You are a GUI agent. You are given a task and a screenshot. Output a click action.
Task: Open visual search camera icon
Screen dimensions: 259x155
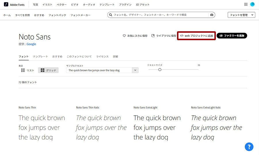pyautogui.click(x=212, y=15)
